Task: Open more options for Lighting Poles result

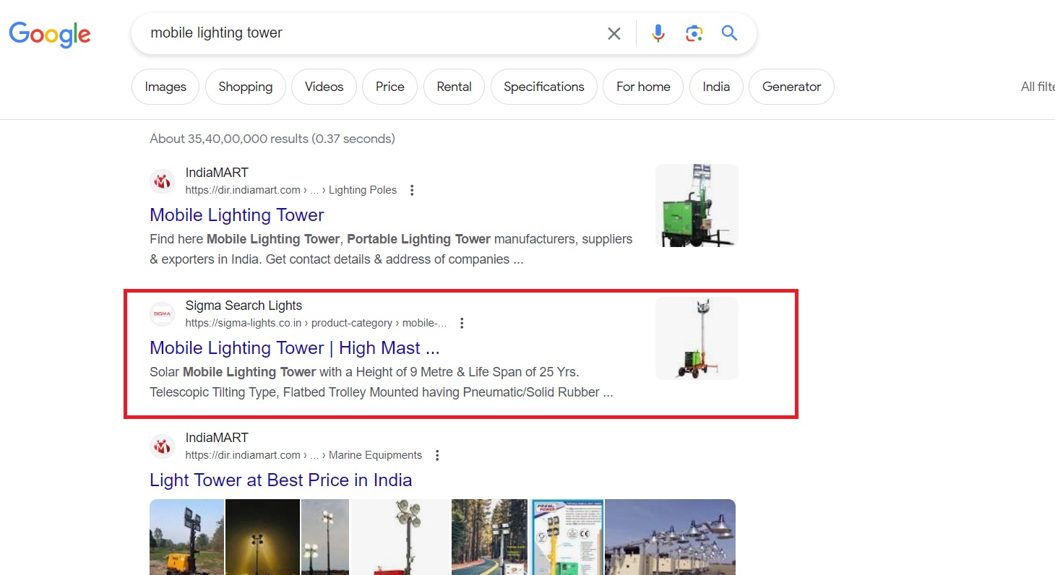Action: point(412,190)
